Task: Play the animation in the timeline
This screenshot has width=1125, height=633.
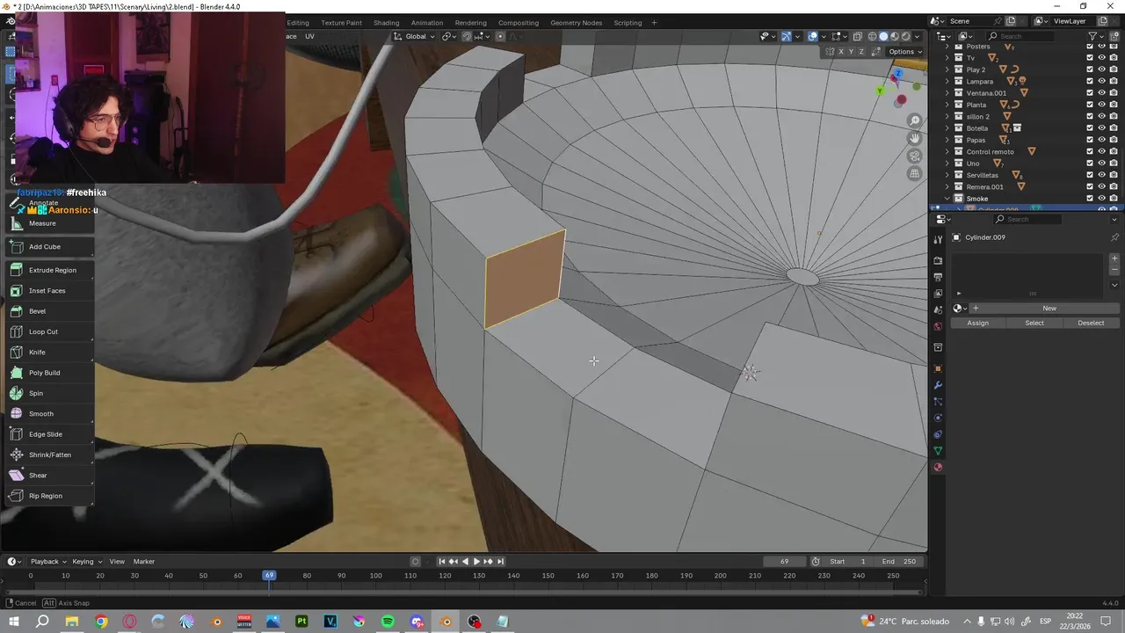Action: click(x=476, y=561)
